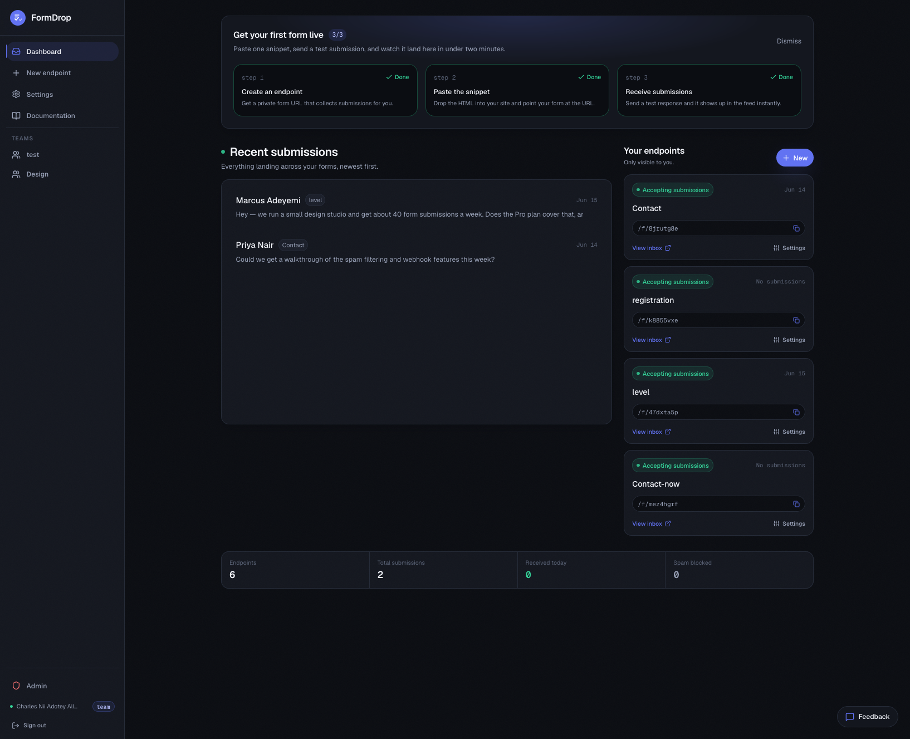Copy the /f/k8855vxe endpoint URL
The height and width of the screenshot is (739, 910).
796,321
